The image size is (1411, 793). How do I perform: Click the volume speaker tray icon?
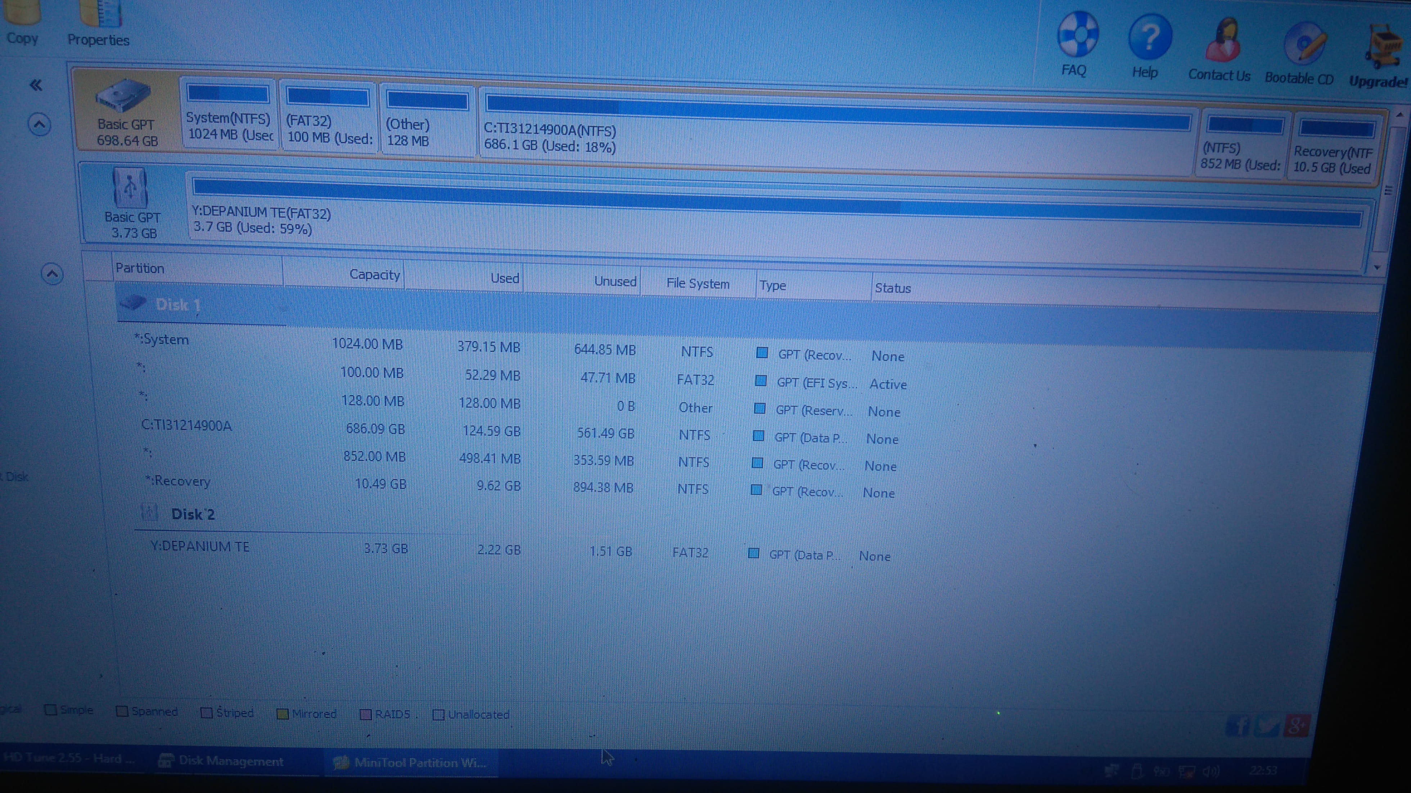1211,772
